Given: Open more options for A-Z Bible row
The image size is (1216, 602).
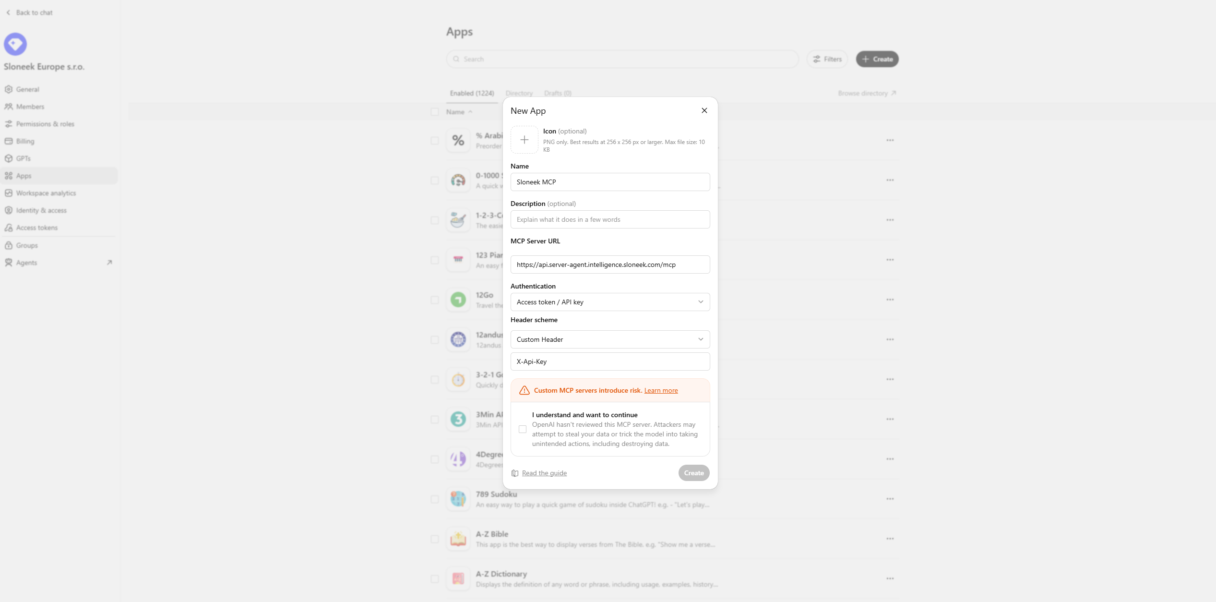Looking at the screenshot, I should (x=890, y=539).
